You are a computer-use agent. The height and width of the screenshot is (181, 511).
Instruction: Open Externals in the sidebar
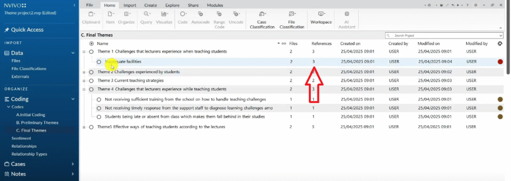(20, 77)
